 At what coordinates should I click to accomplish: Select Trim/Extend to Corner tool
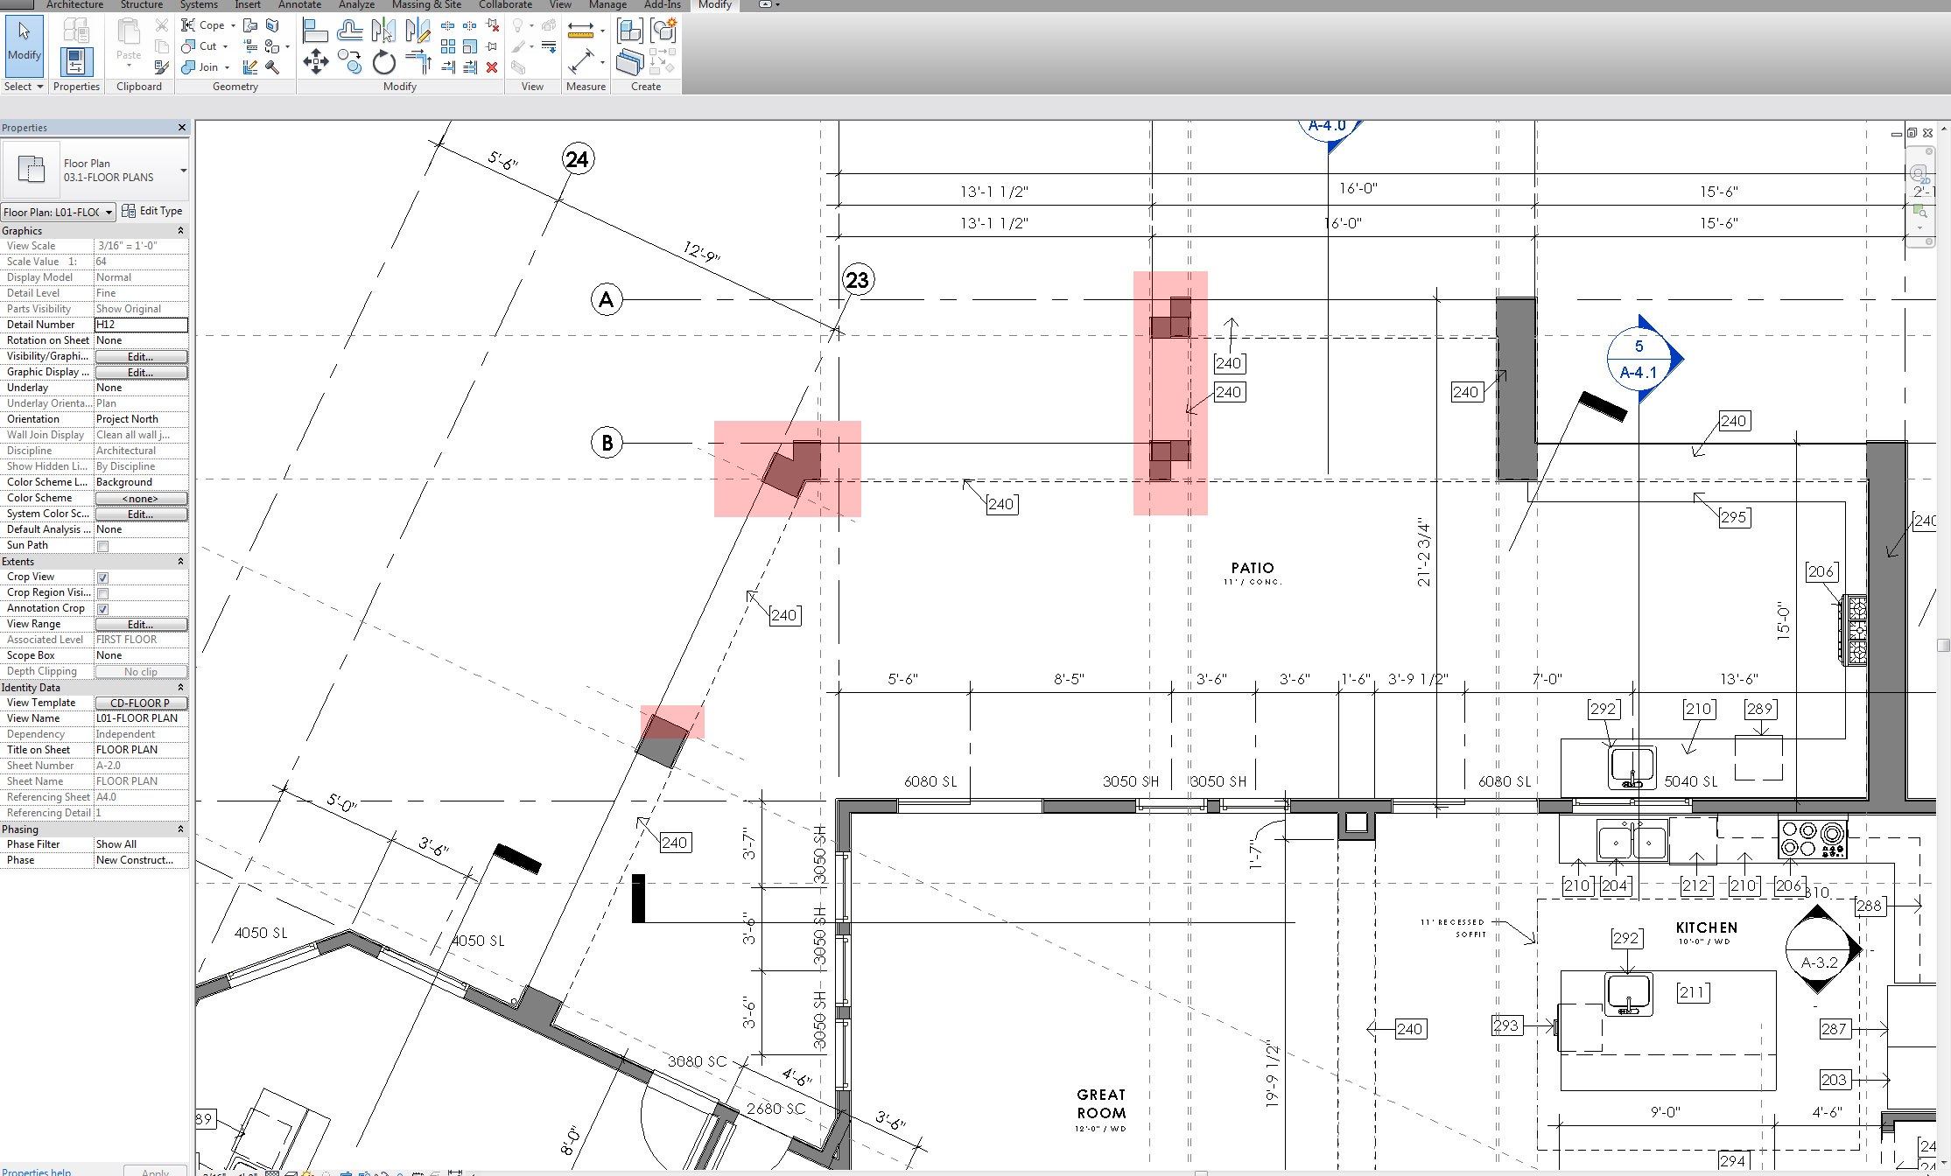point(419,62)
